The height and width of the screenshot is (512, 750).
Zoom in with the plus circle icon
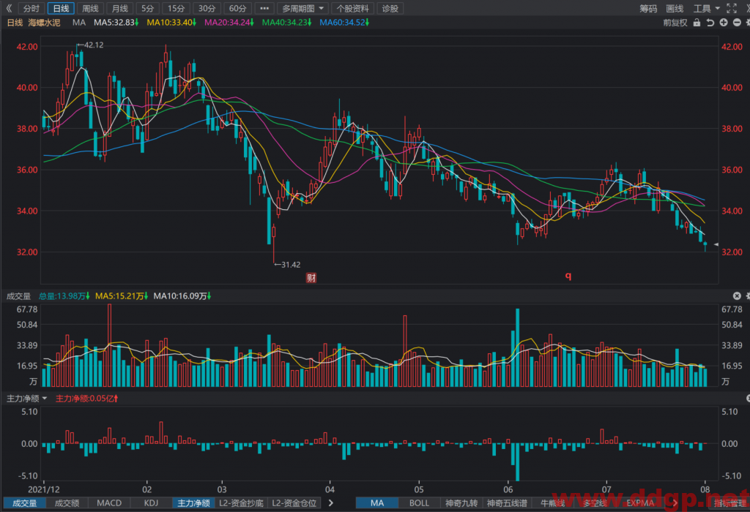point(724,23)
